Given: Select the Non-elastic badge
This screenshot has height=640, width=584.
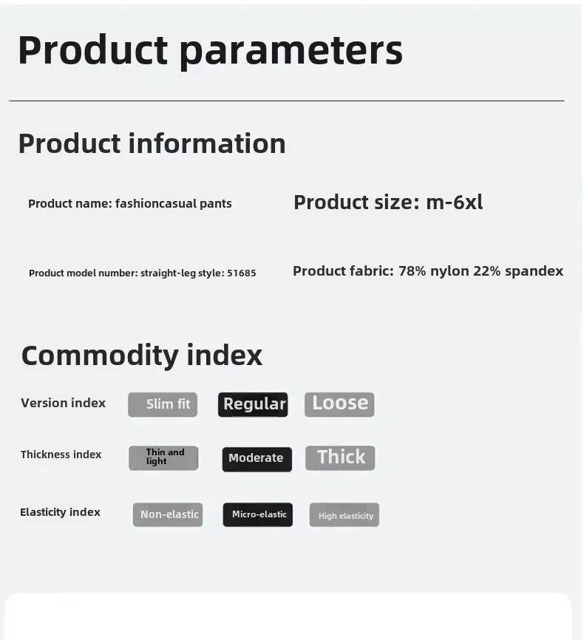Looking at the screenshot, I should pos(168,514).
